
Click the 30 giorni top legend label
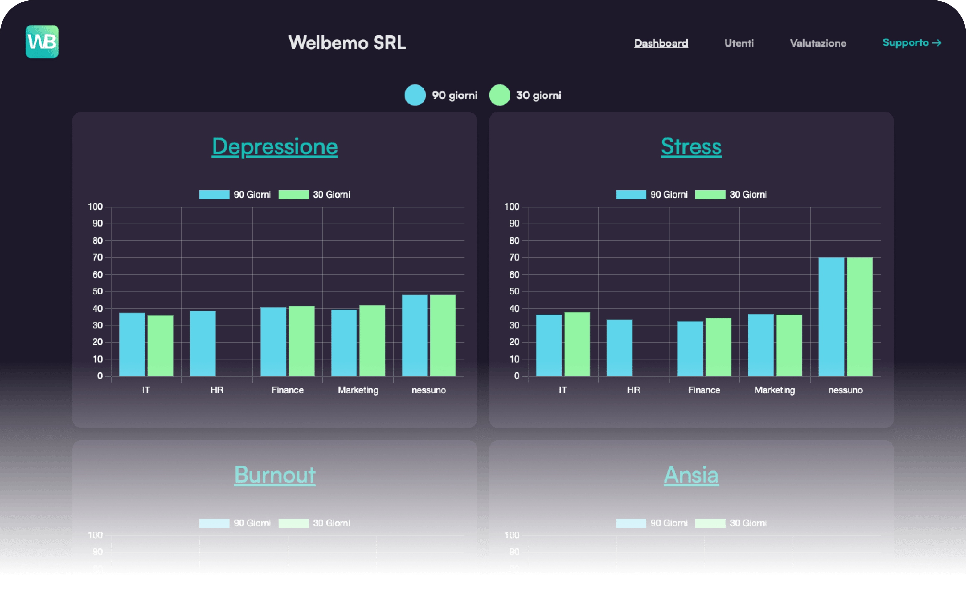coord(539,96)
